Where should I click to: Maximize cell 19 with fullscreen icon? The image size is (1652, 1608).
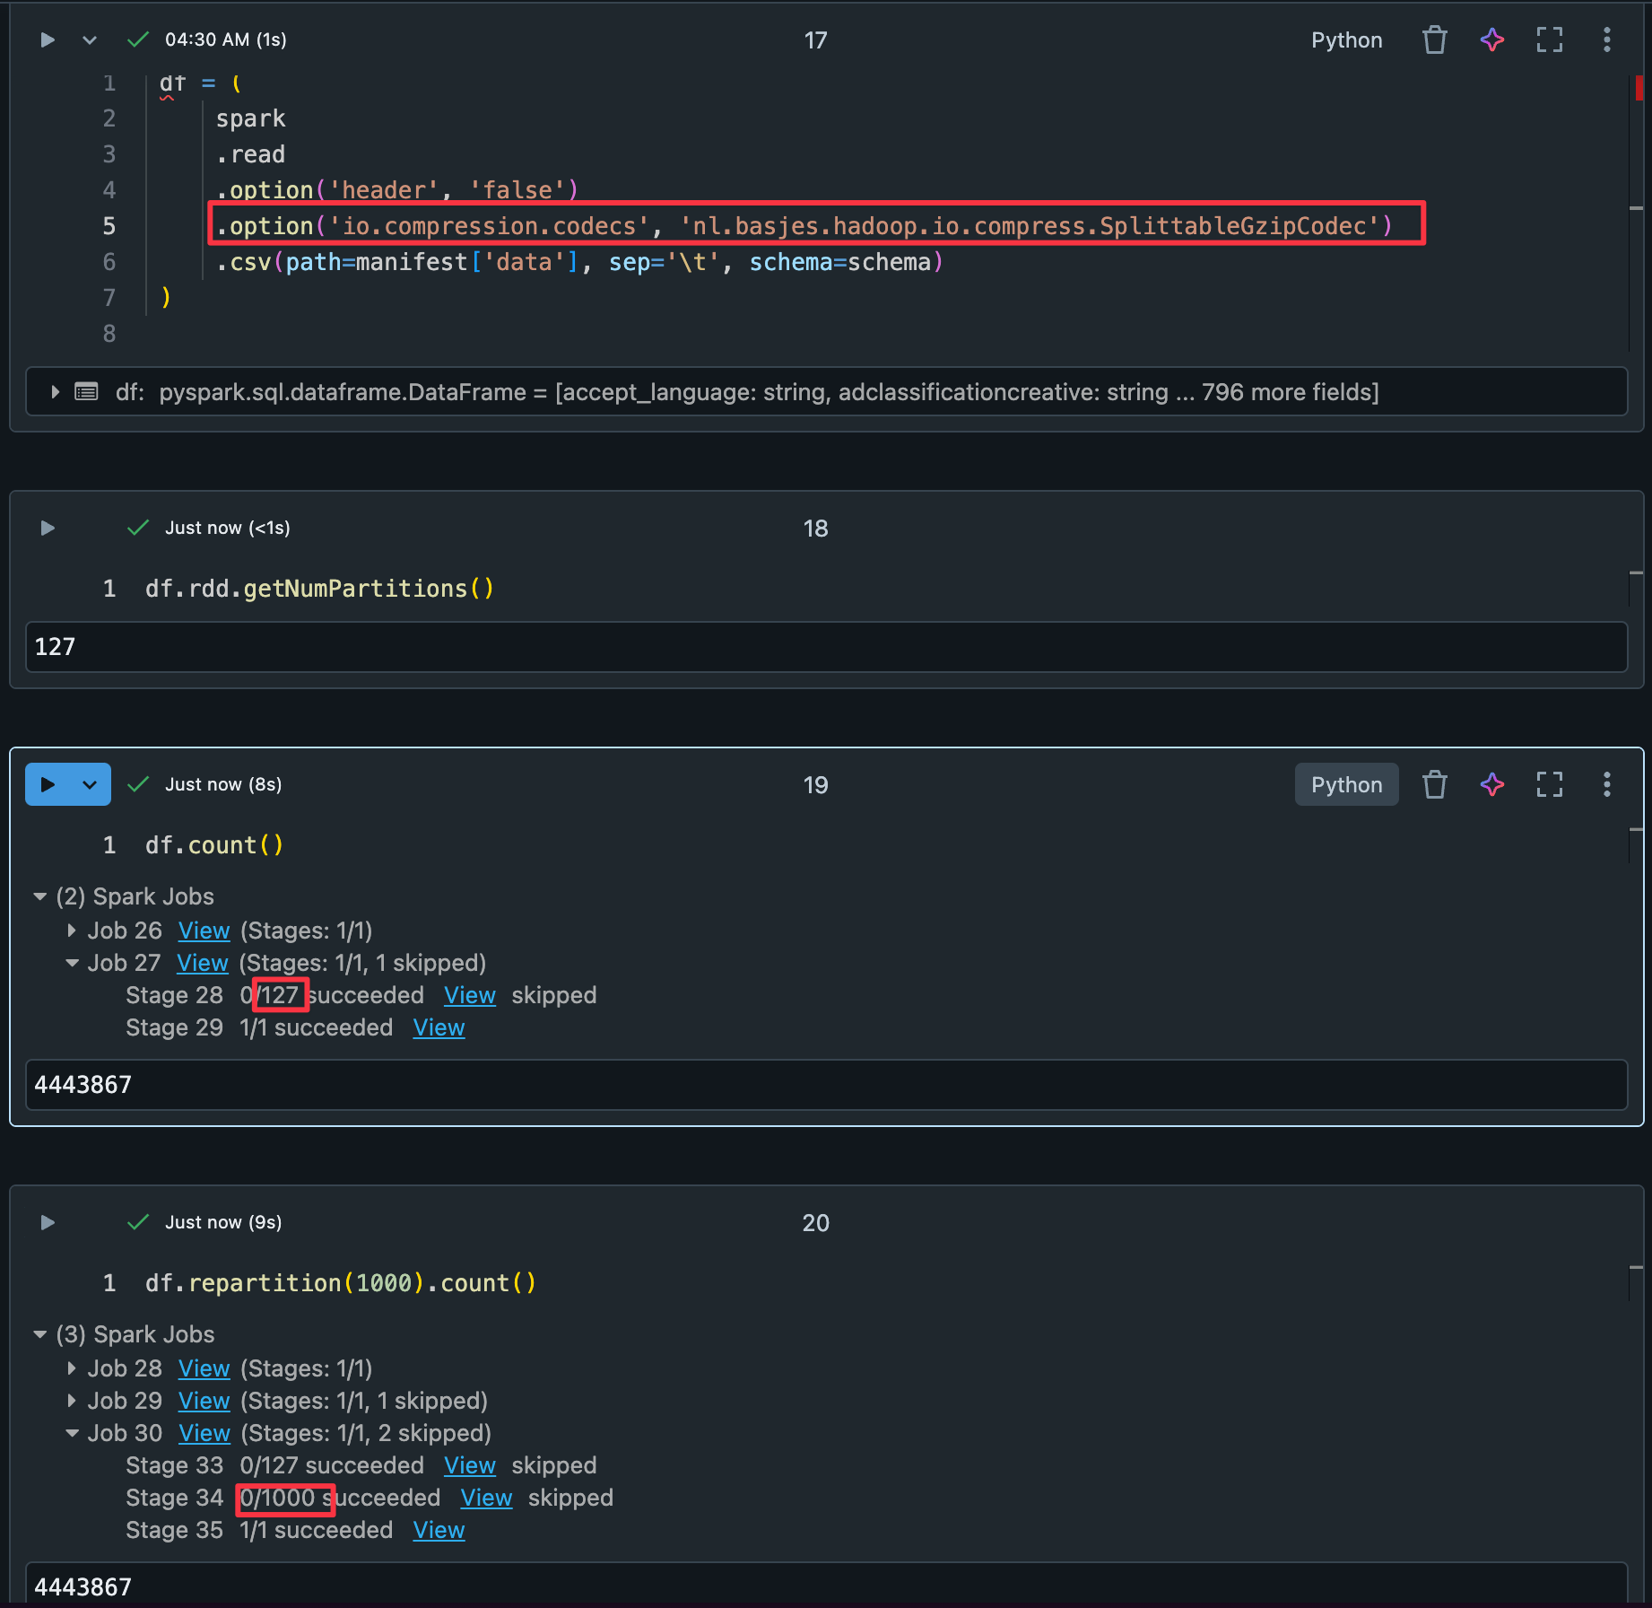1550,784
